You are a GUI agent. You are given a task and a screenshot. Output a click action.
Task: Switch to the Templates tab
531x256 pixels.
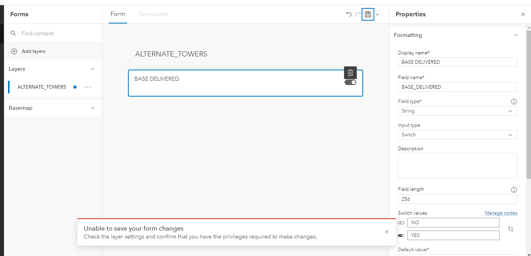(x=153, y=14)
